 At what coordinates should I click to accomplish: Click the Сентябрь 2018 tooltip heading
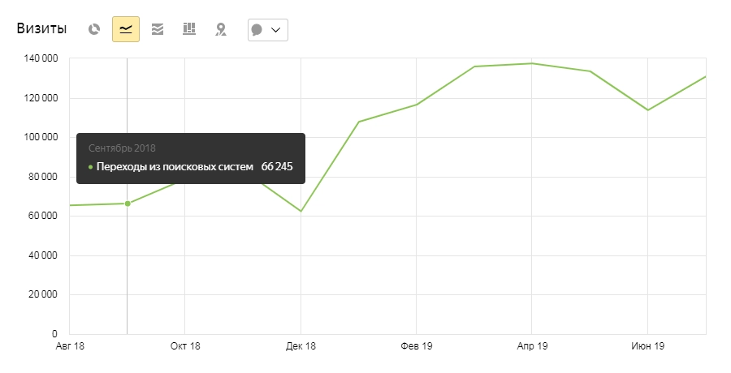[x=121, y=148]
